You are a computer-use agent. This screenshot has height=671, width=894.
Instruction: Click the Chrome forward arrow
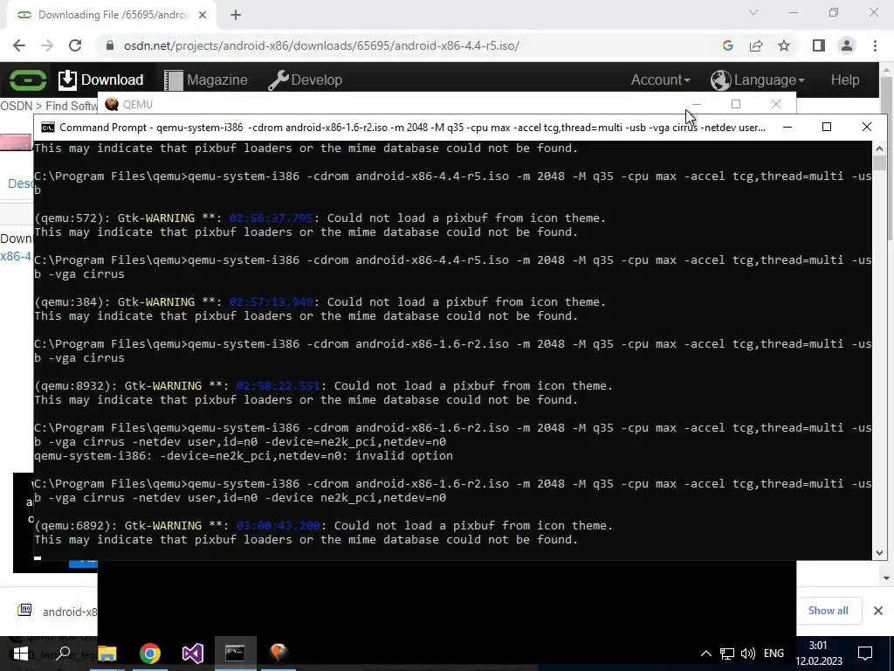pyautogui.click(x=47, y=45)
